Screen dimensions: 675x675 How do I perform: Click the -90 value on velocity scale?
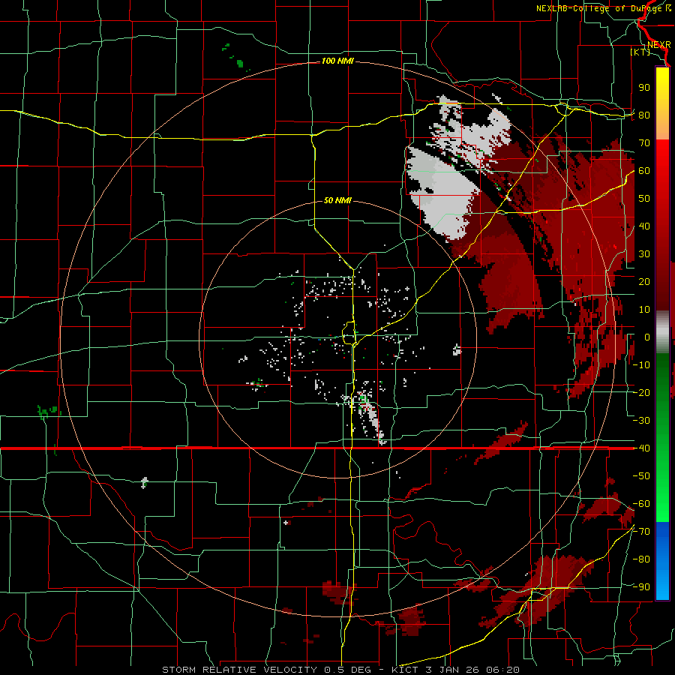pyautogui.click(x=641, y=587)
